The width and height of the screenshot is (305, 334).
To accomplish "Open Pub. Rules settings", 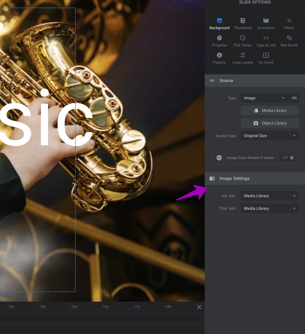I will tap(242, 41).
